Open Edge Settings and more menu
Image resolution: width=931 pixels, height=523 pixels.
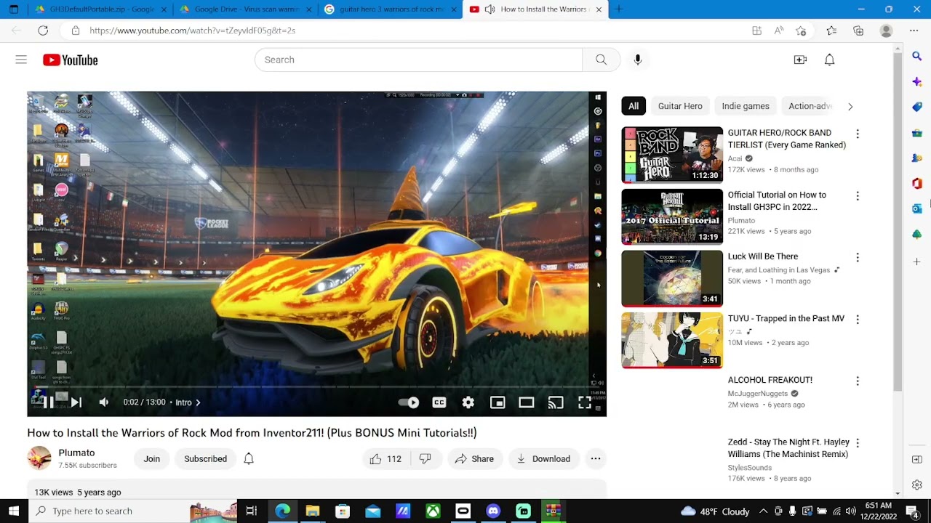point(914,31)
